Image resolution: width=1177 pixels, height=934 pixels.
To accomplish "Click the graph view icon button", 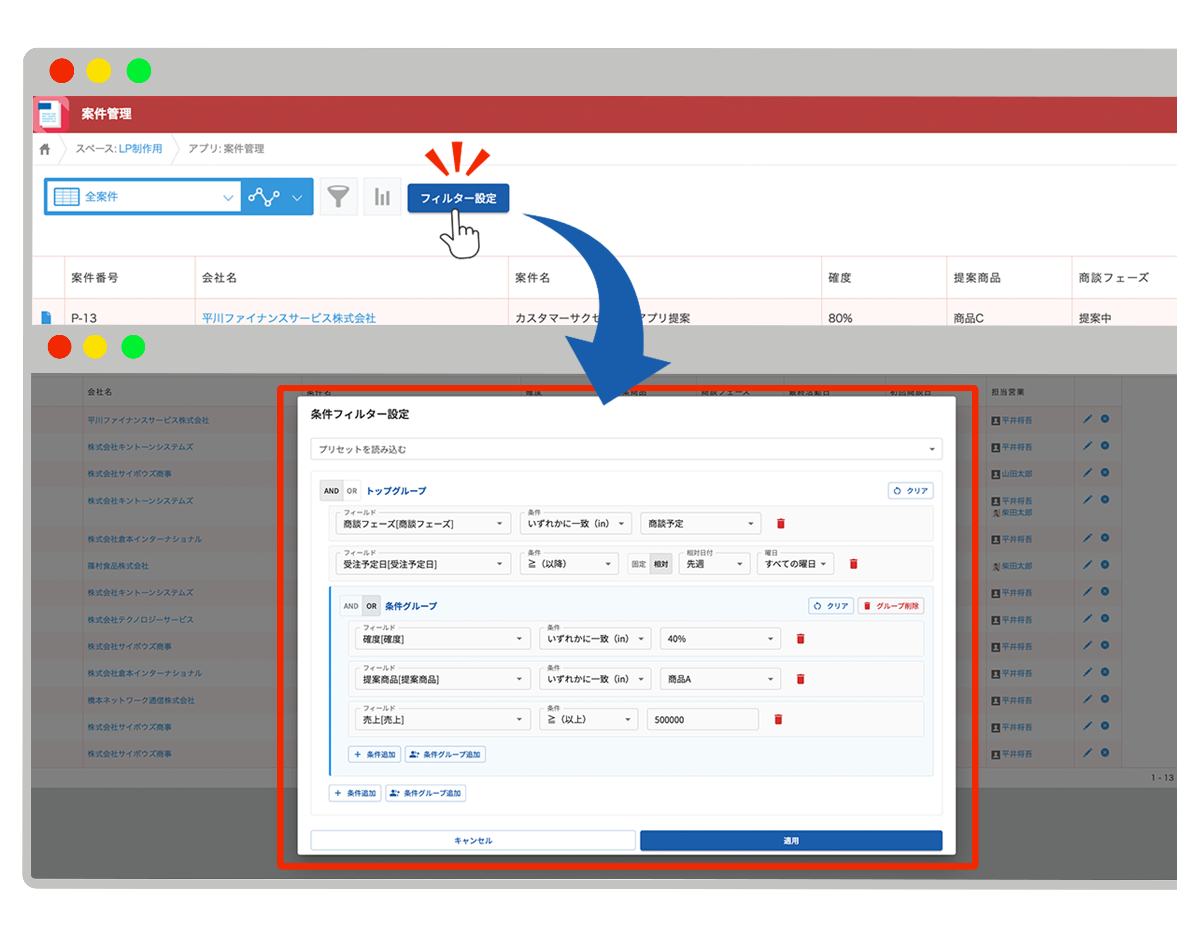I will [x=265, y=197].
